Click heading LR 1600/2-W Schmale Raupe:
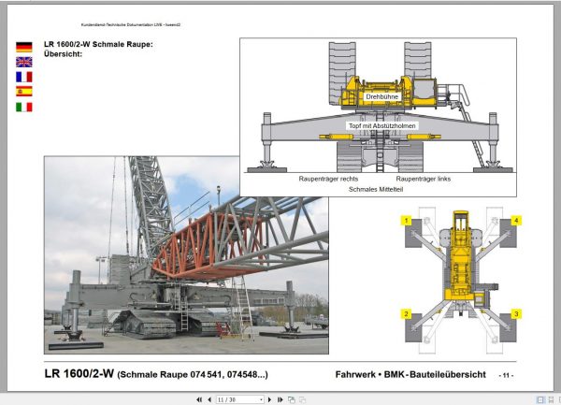Viewport: 561px width, 405px height. [98, 44]
